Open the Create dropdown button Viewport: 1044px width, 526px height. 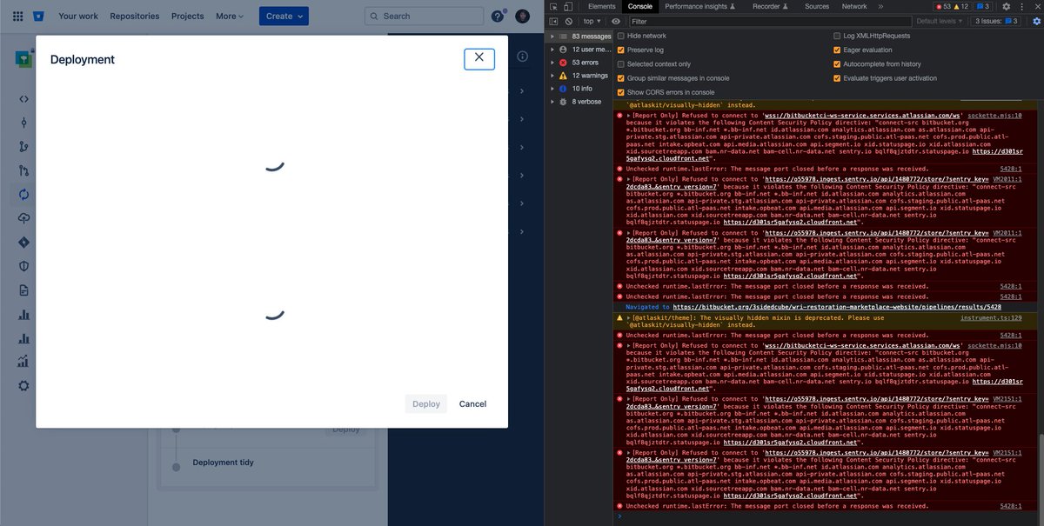click(284, 16)
